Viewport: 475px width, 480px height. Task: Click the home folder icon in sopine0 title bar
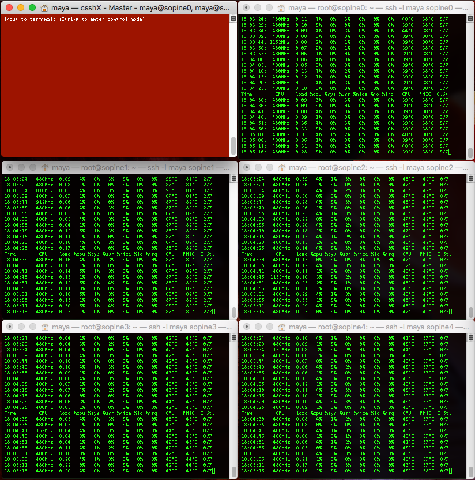point(282,8)
